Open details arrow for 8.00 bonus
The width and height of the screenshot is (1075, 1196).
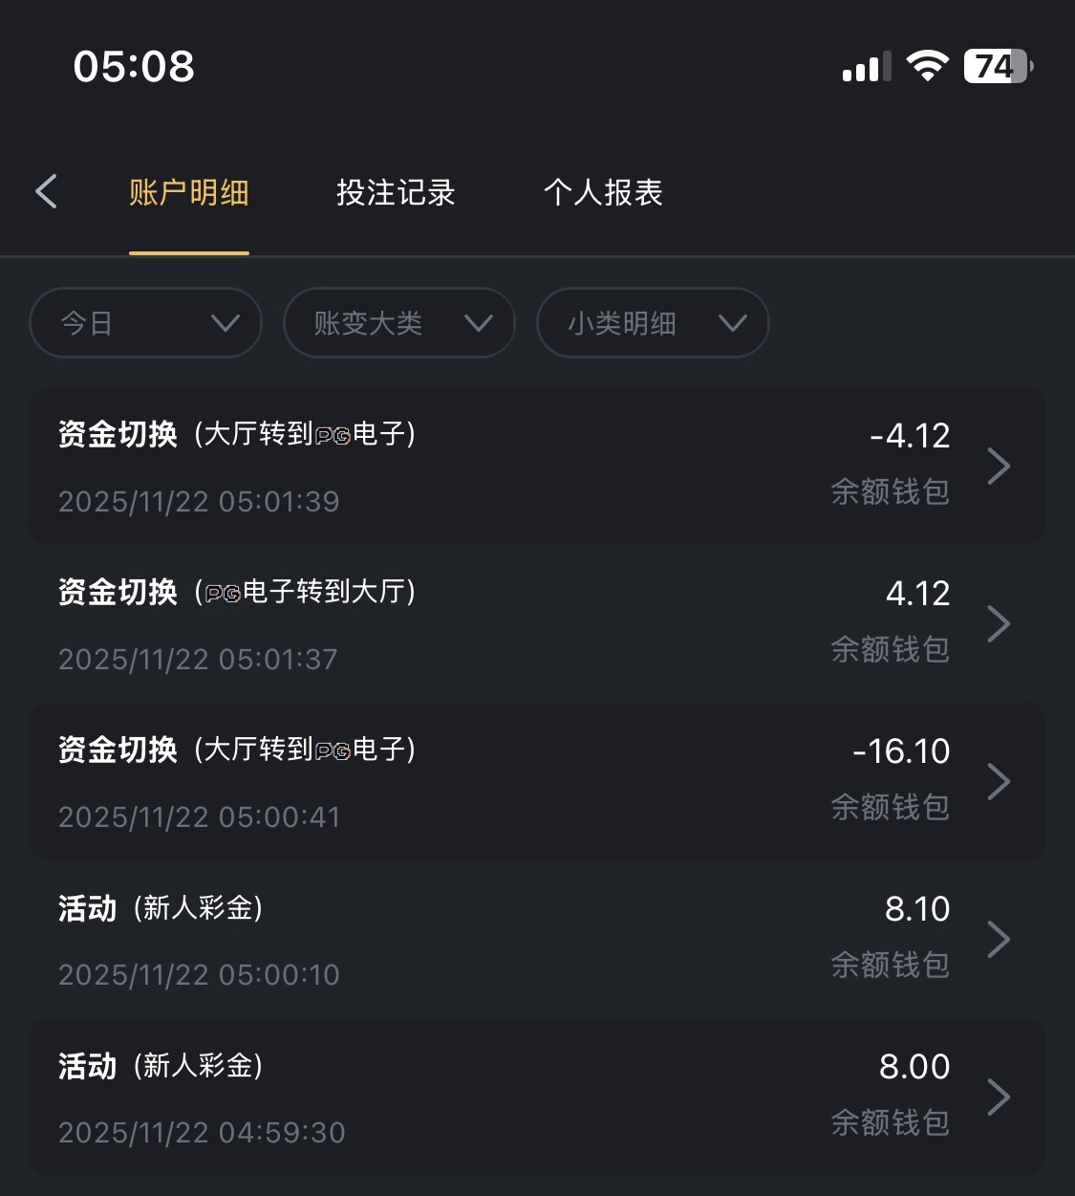[x=999, y=1098]
